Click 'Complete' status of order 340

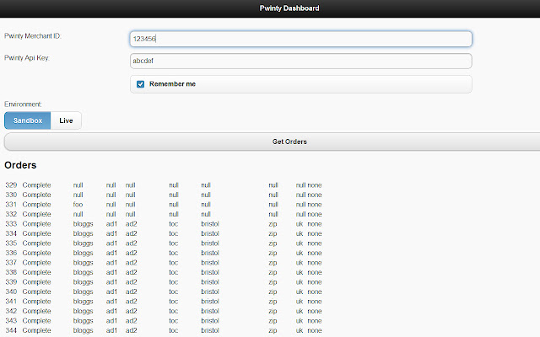click(x=36, y=292)
